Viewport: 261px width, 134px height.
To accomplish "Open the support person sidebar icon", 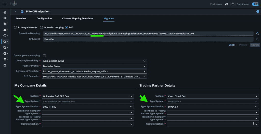I will coord(5,53).
